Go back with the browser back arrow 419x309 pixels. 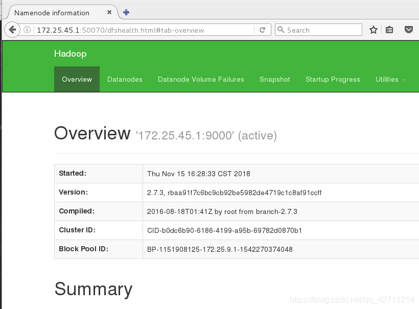(12, 30)
